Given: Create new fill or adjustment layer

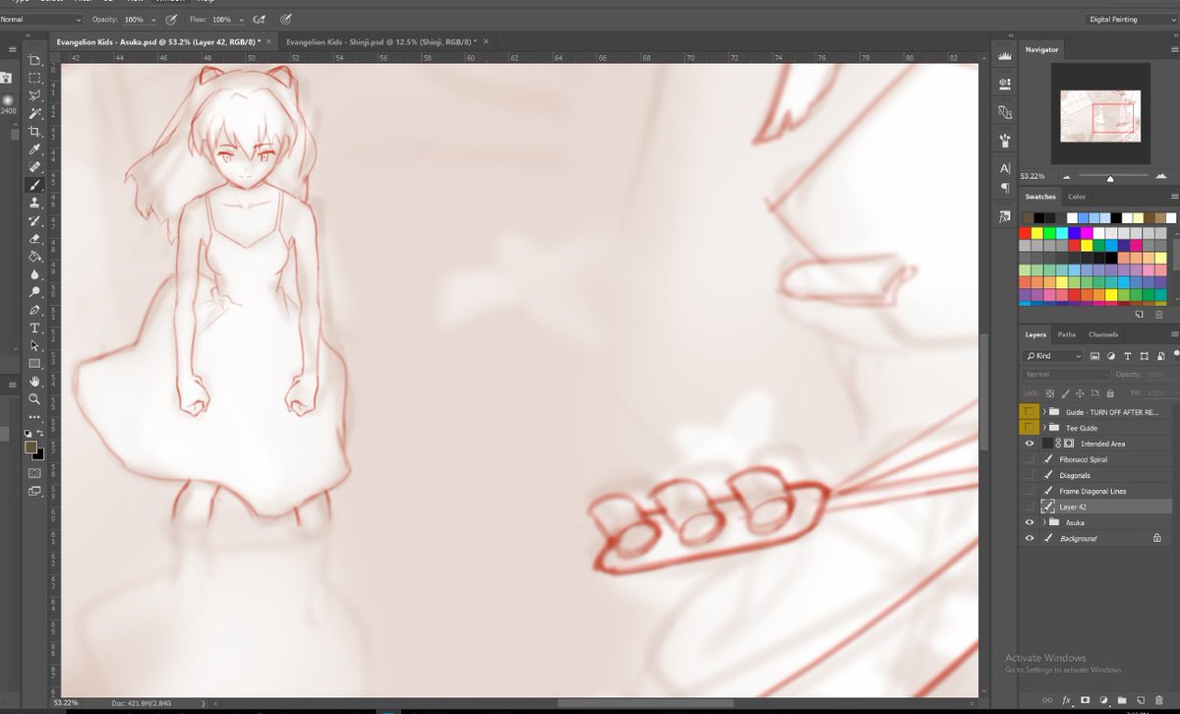Looking at the screenshot, I should (x=1103, y=700).
